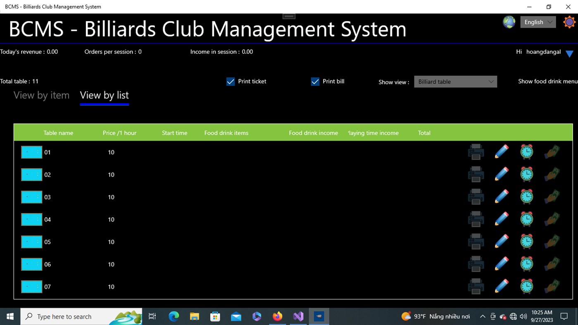Open the pencil edit icon for table 02
The image size is (578, 325).
501,174
